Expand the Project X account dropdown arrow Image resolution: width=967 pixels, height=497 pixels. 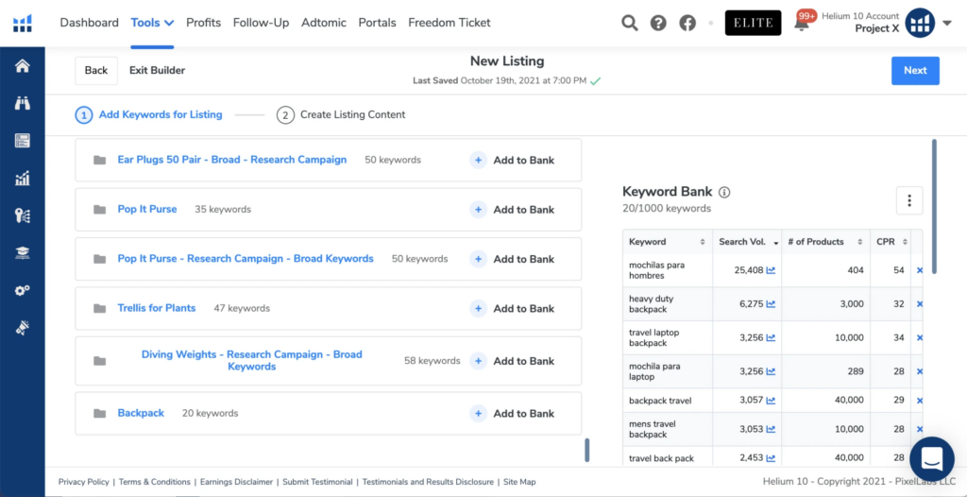pos(947,23)
